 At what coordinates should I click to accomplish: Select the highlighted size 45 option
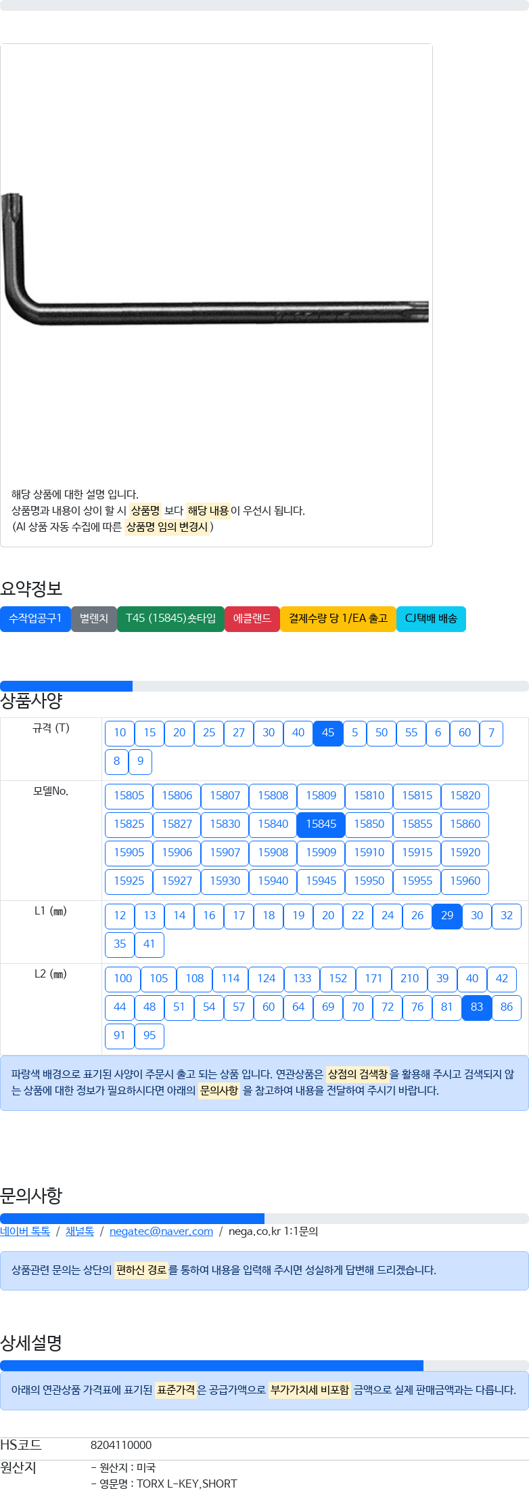point(328,733)
